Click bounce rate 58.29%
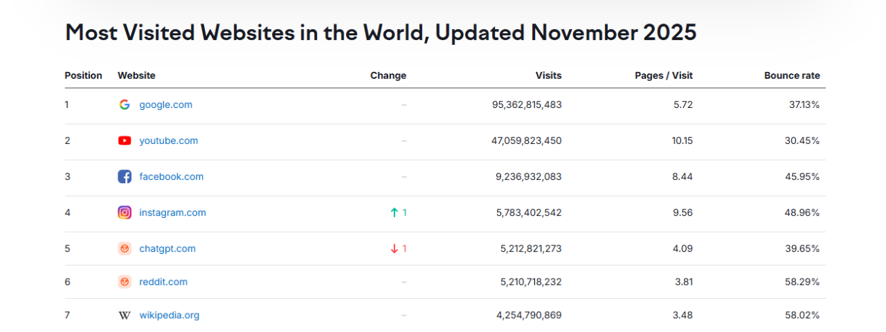 click(x=802, y=282)
